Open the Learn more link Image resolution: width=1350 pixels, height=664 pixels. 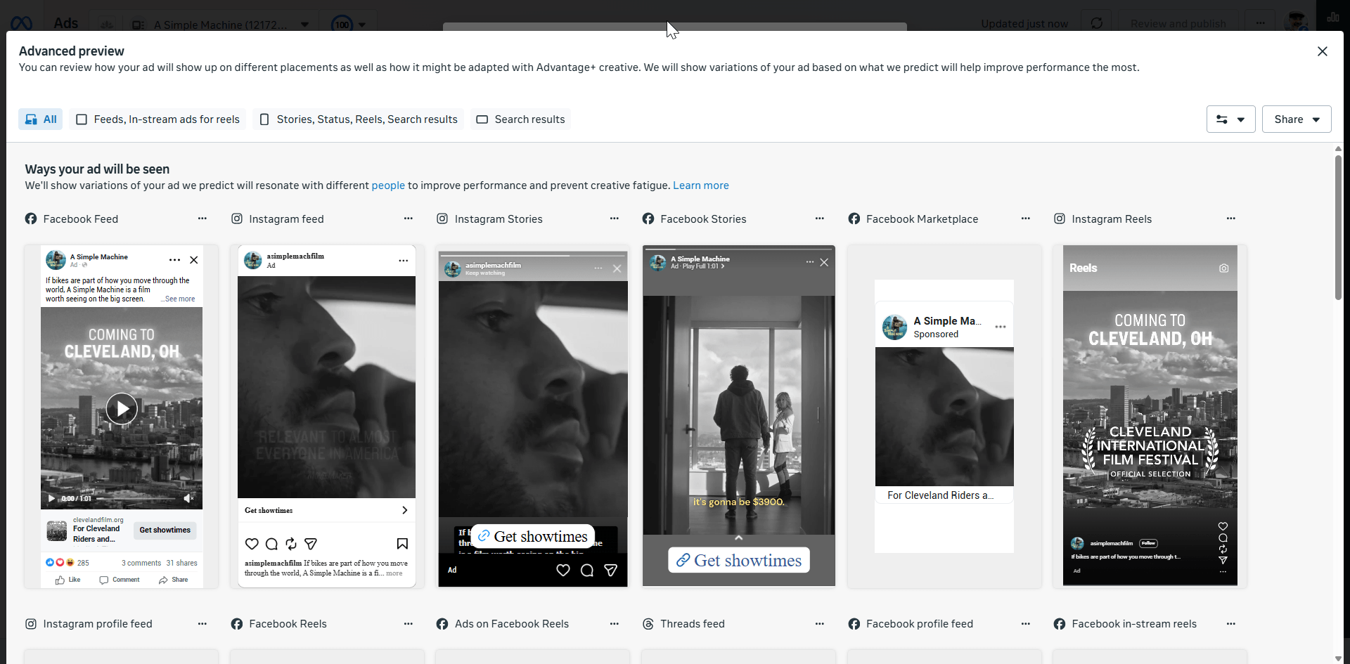[x=700, y=185]
